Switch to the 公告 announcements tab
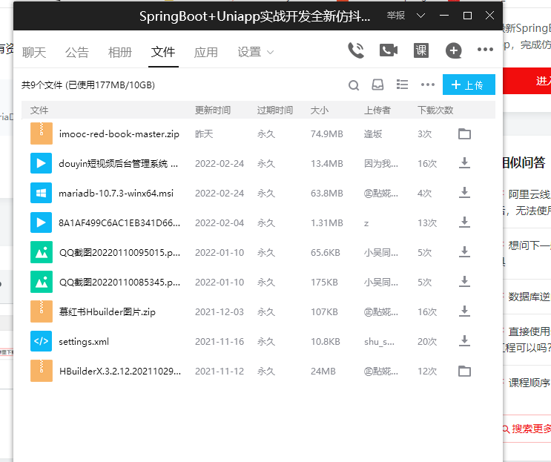 77,53
